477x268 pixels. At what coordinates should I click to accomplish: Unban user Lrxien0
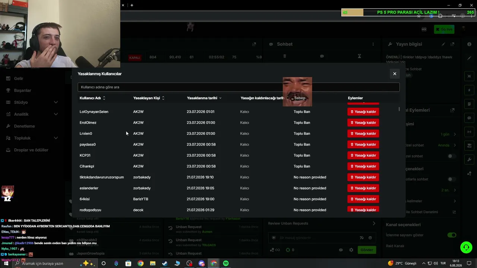pyautogui.click(x=363, y=133)
